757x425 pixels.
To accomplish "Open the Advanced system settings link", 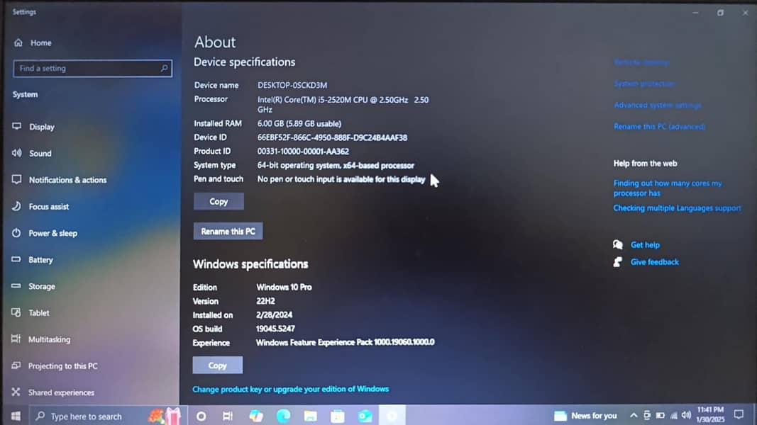I will pos(657,106).
